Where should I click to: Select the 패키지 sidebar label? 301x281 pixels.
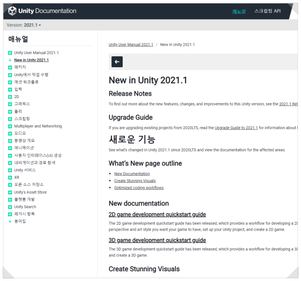[x=20, y=67]
